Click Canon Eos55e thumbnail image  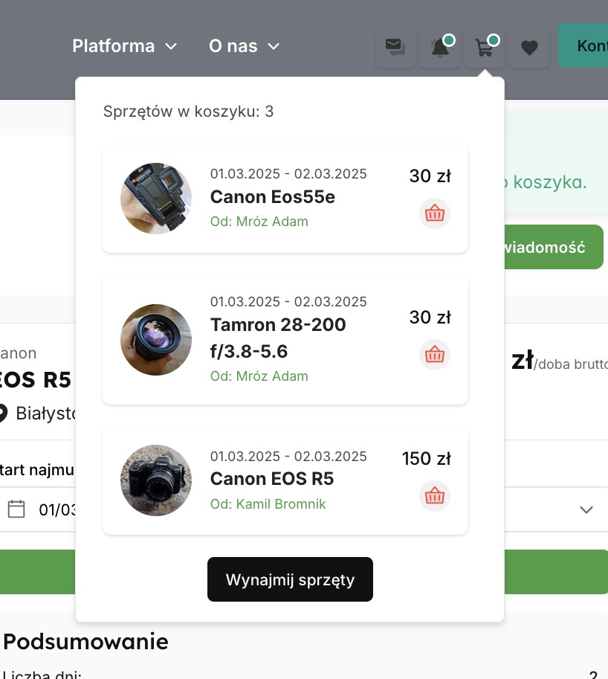pos(156,199)
